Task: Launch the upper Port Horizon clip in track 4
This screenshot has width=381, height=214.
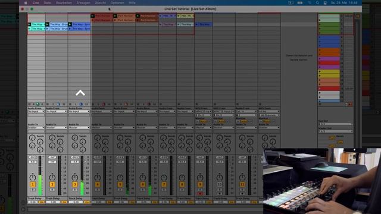Action: pos(93,16)
